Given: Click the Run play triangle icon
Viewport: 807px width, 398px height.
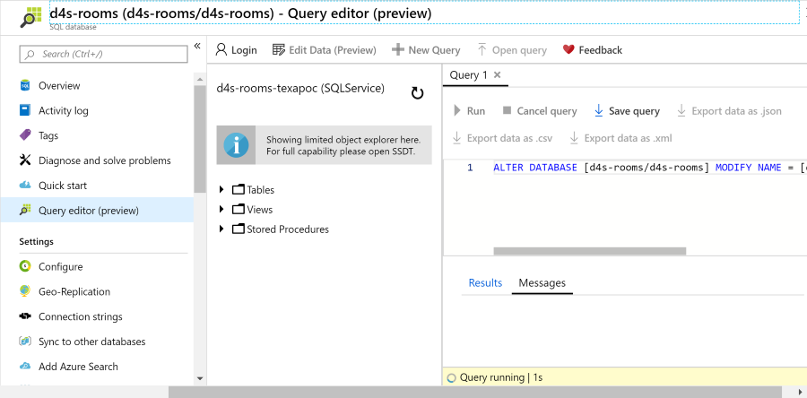Looking at the screenshot, I should (x=457, y=110).
